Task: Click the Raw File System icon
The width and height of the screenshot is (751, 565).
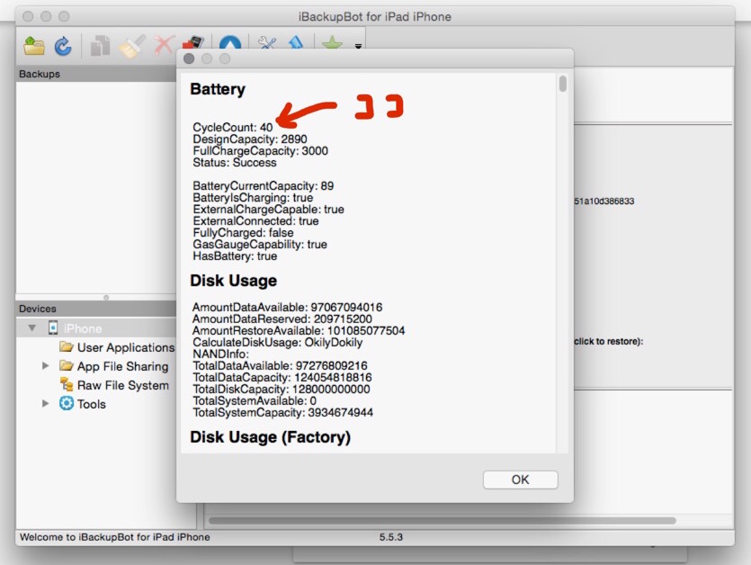Action: (67, 384)
